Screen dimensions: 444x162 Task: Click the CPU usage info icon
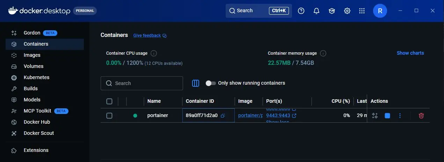tap(153, 54)
